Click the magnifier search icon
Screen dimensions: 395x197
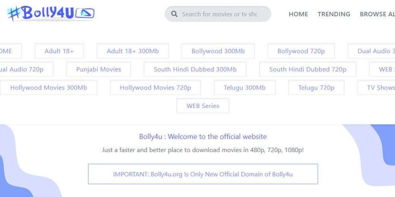click(174, 14)
